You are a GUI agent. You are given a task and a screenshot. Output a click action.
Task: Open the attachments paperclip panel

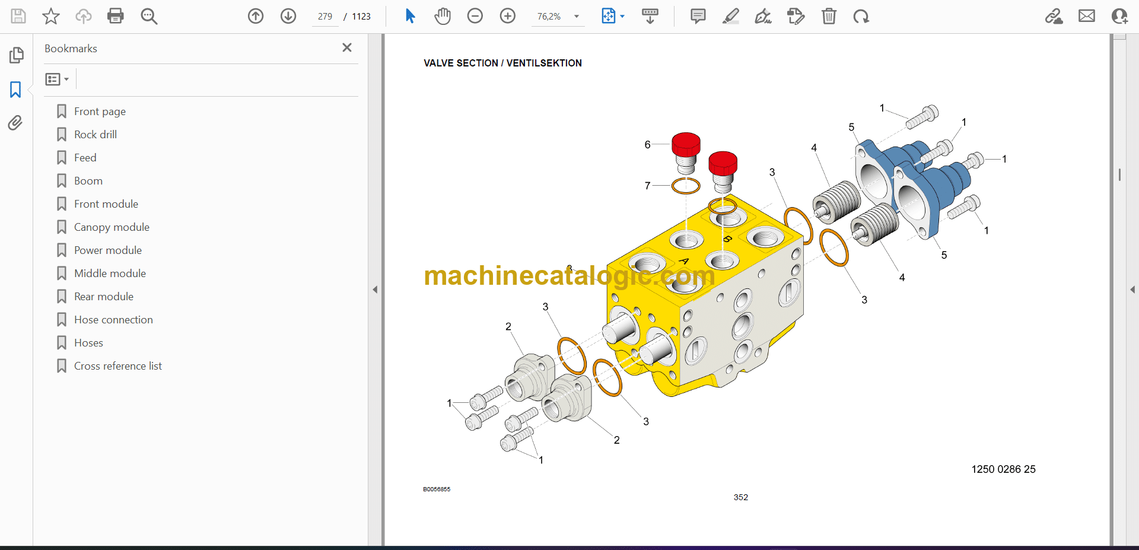pos(15,123)
